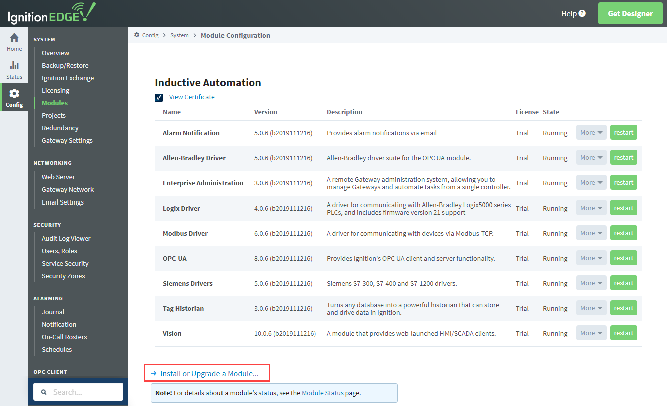Open Projects menu item

(x=54, y=116)
